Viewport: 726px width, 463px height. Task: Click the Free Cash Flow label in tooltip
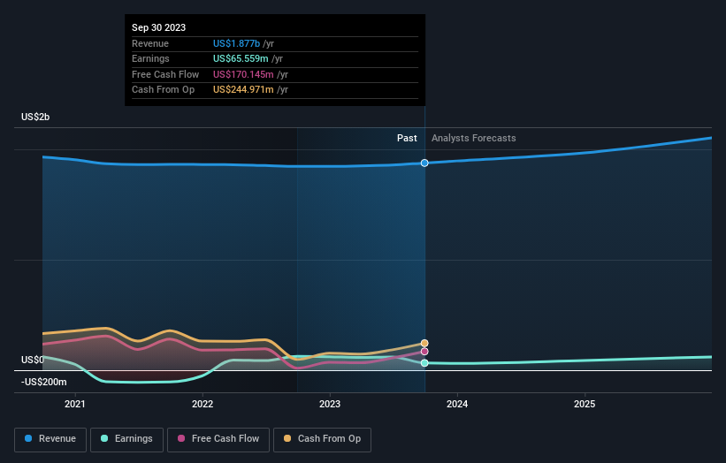(165, 74)
